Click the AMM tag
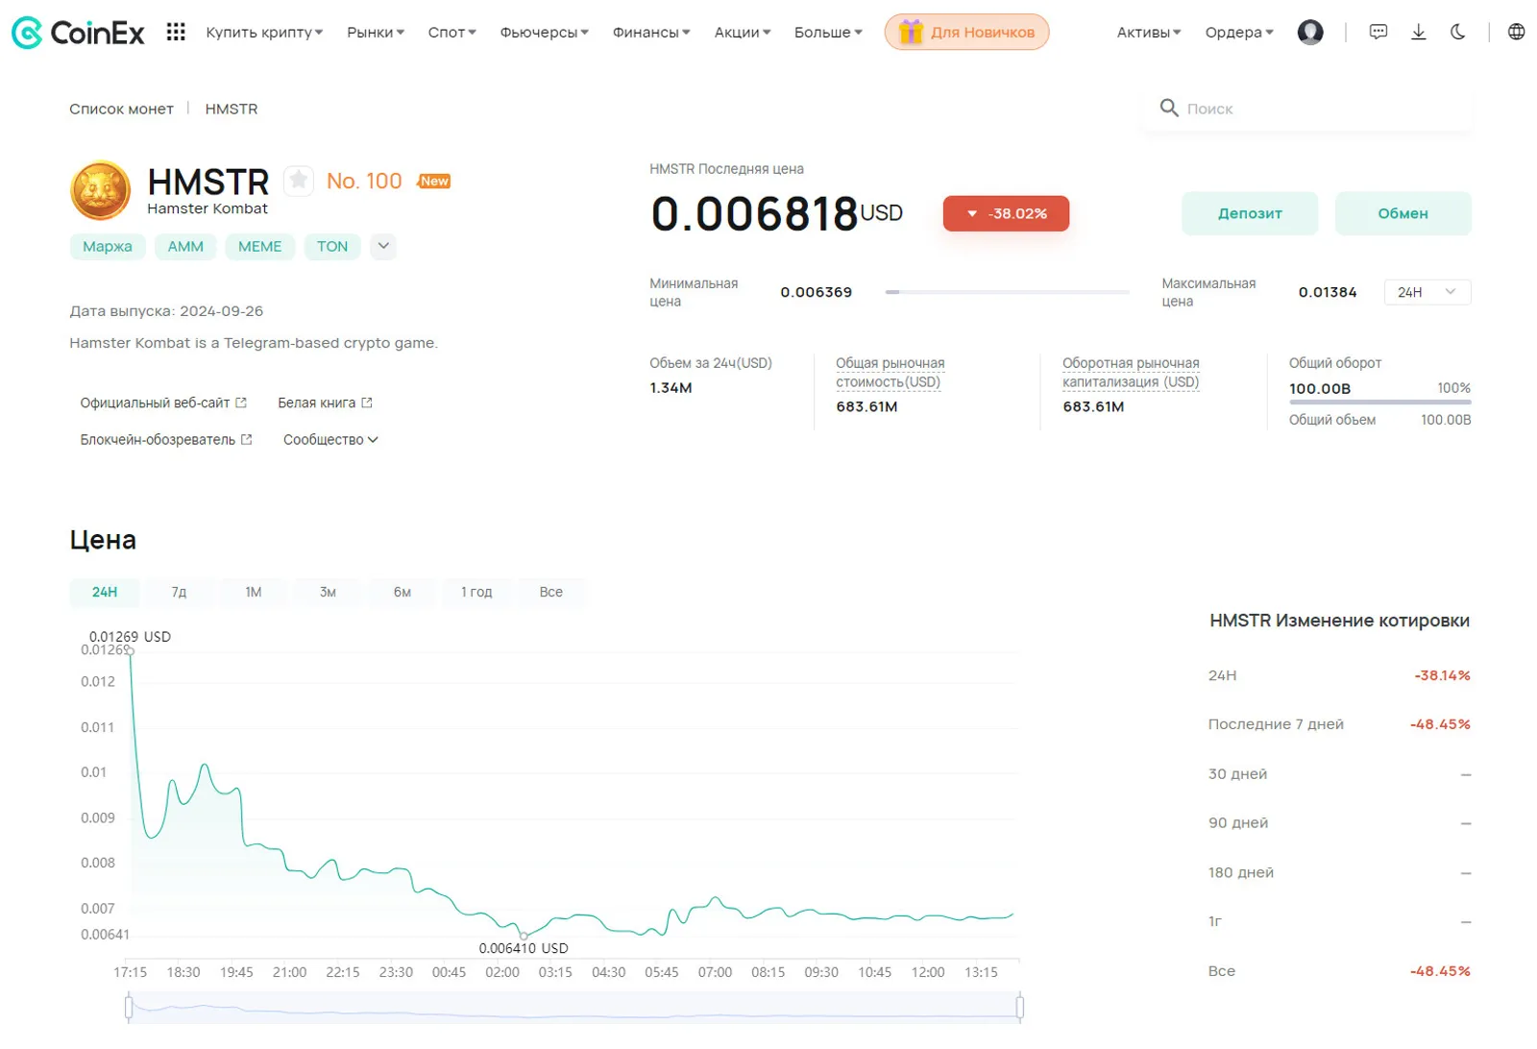 coord(185,247)
